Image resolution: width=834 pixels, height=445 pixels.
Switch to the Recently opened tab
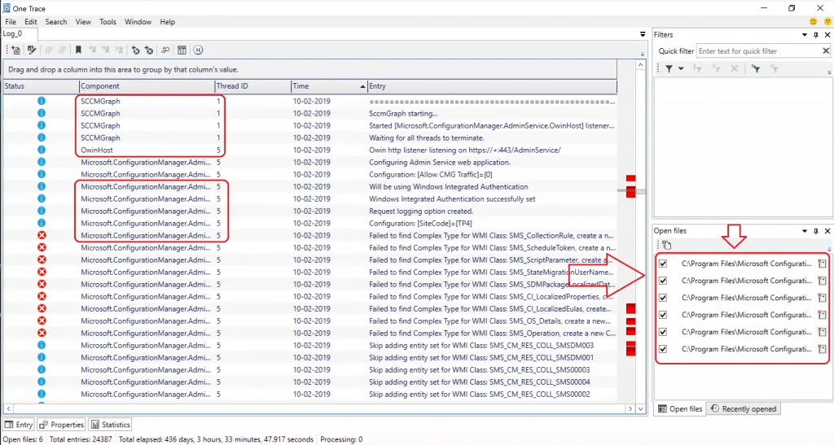tap(744, 409)
